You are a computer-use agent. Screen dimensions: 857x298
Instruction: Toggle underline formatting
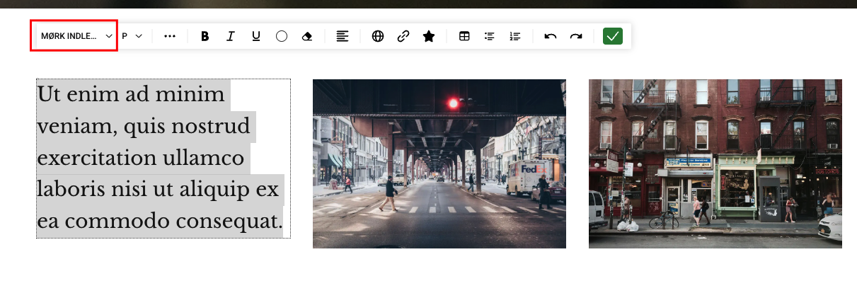pyautogui.click(x=255, y=36)
